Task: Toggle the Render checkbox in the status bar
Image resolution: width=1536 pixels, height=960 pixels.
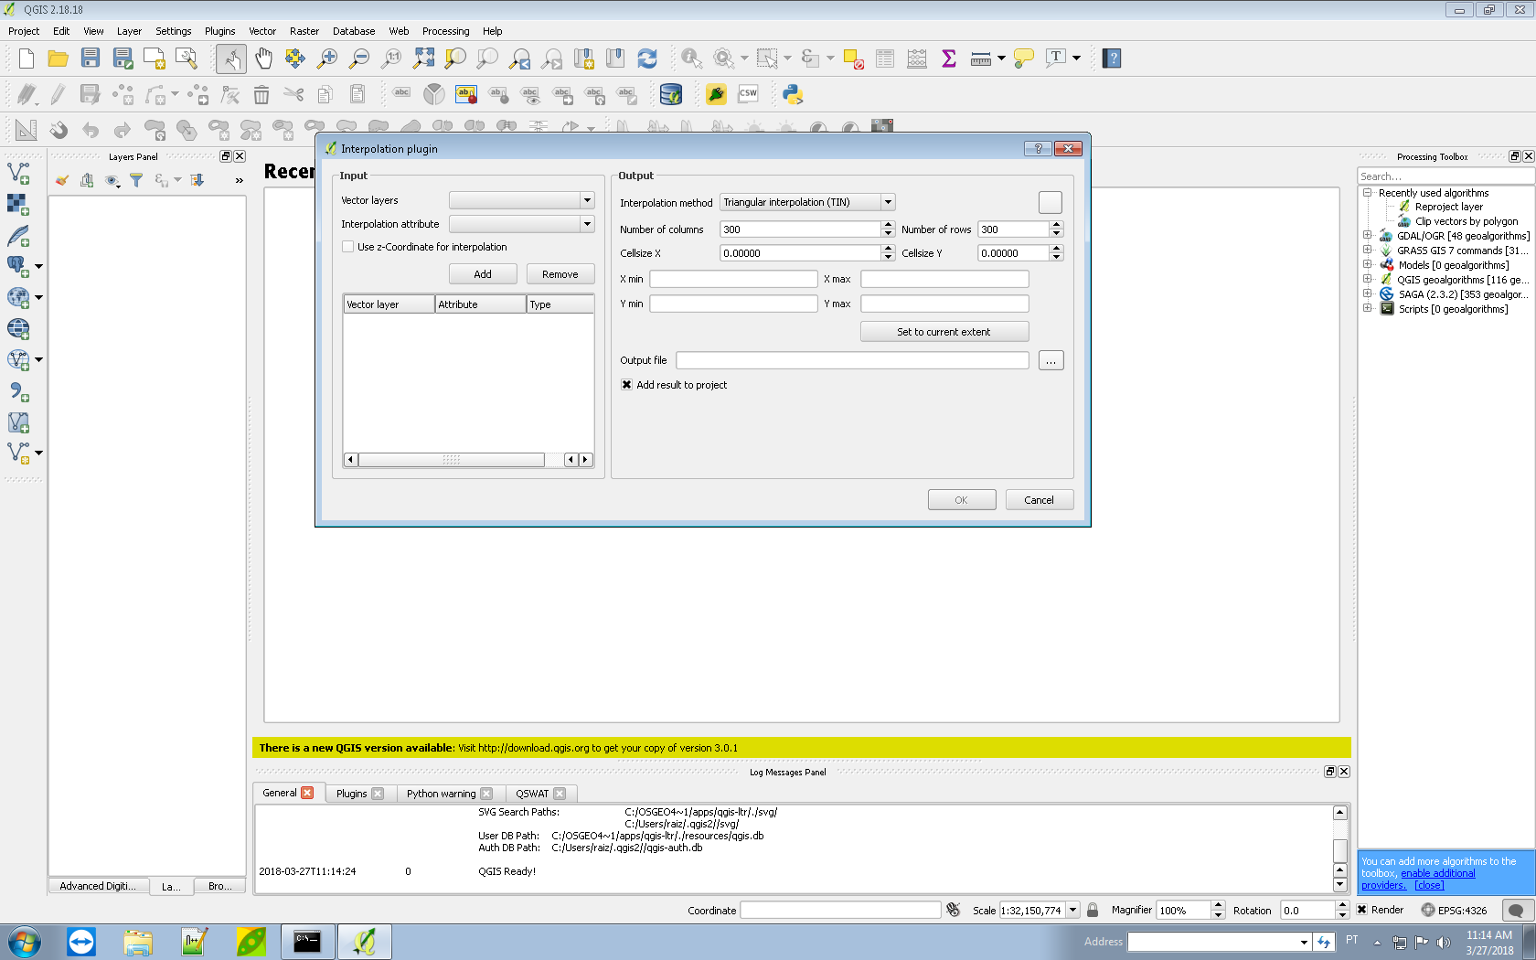Action: pos(1362,910)
